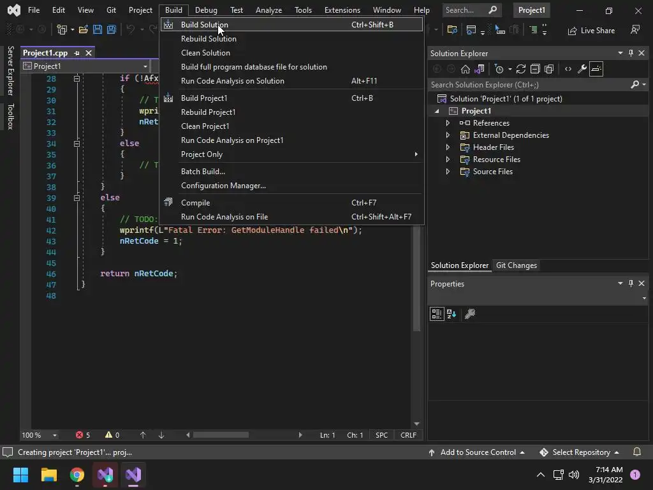Viewport: 653px width, 490px height.
Task: Pin the Project1.cpp tab
Action: click(x=77, y=53)
